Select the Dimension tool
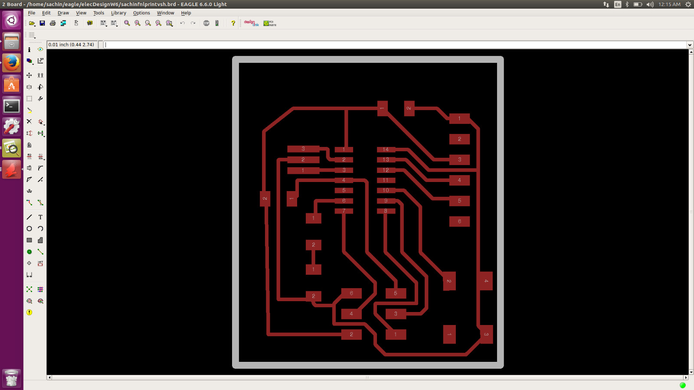694x390 pixels. (x=29, y=275)
